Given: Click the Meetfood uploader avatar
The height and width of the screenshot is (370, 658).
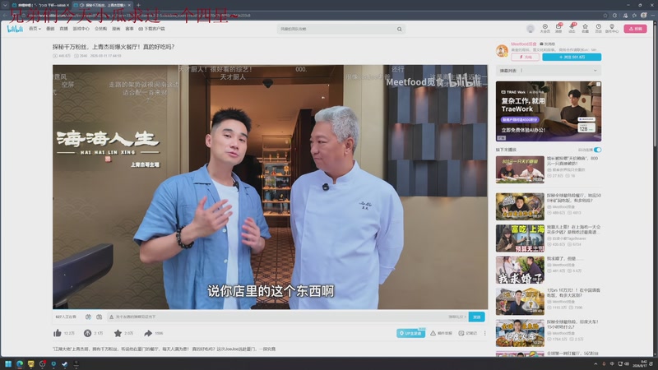Looking at the screenshot, I should pos(502,51).
